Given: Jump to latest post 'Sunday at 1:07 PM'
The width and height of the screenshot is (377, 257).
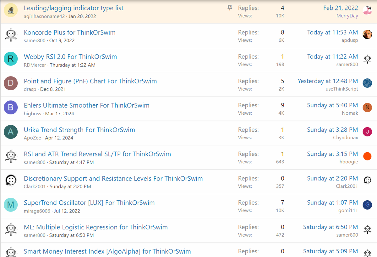Looking at the screenshot, I should [332, 202].
